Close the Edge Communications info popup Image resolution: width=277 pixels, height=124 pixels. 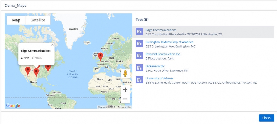point(52,45)
